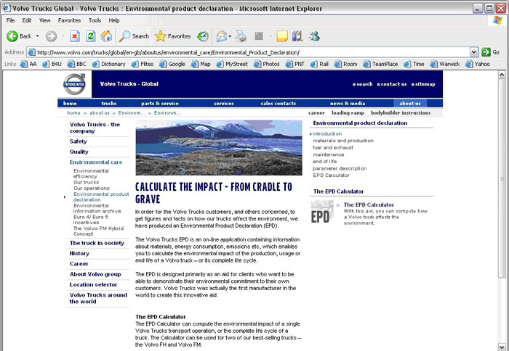Screen dimensions: 509x351
Task: Open the Search pane button
Action: point(134,36)
